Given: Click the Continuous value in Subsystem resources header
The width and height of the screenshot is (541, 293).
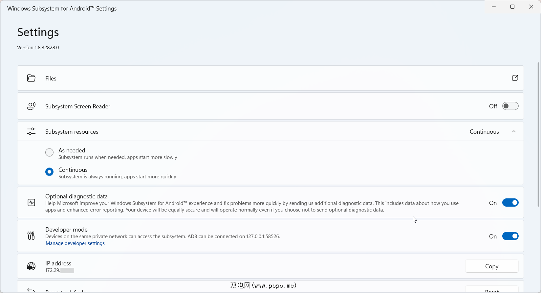Looking at the screenshot, I should click(484, 132).
